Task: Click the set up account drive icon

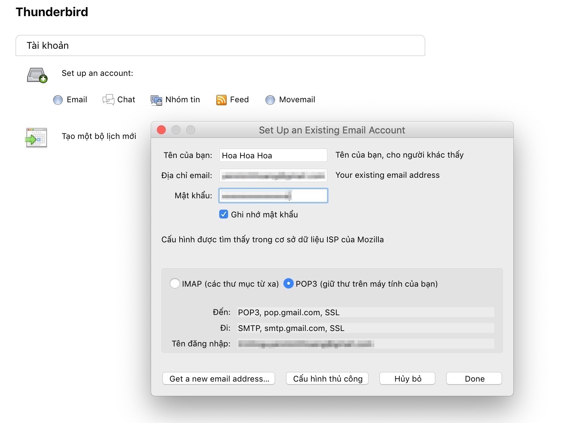Action: point(37,75)
